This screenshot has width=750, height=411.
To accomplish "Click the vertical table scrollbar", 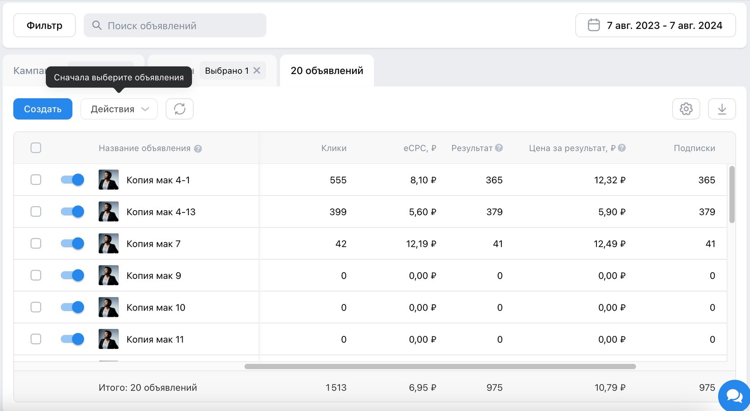I will point(732,195).
